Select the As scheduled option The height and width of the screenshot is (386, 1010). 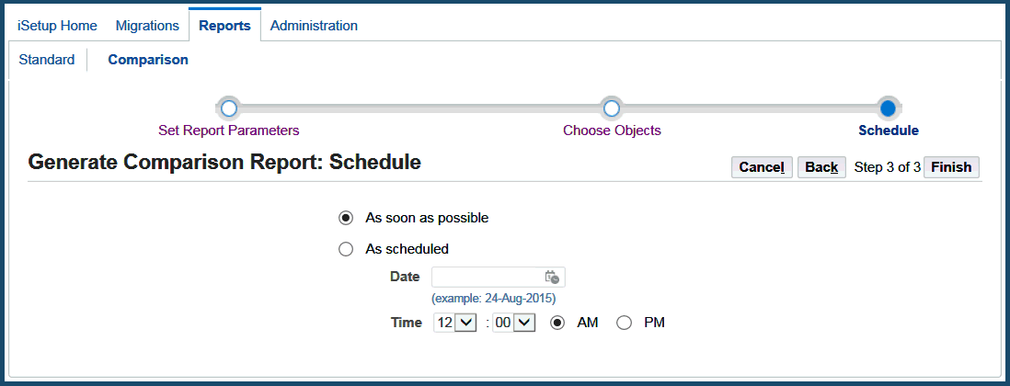346,248
